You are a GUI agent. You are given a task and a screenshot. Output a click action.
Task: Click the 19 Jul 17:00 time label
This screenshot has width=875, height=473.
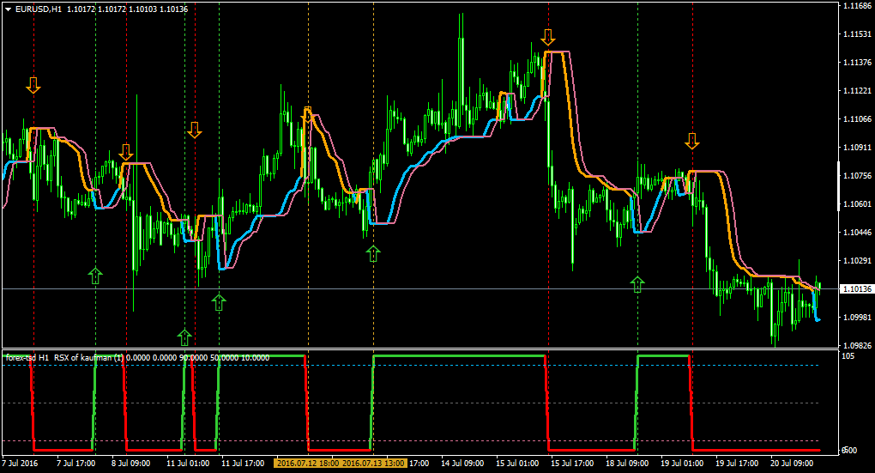(737, 464)
